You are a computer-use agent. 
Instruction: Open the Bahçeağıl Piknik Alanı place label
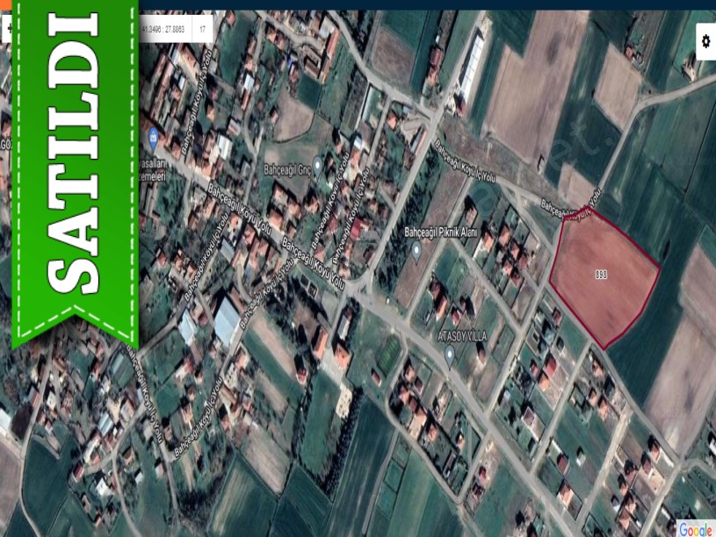click(440, 233)
